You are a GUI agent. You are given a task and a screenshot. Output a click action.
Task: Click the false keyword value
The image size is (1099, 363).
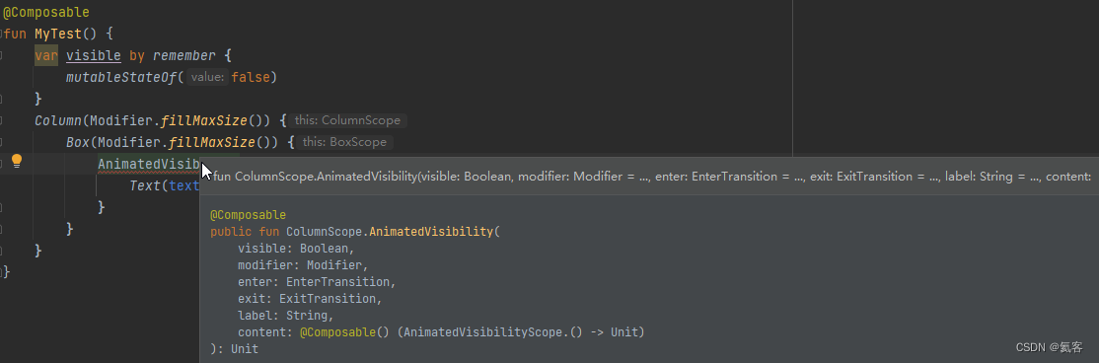click(x=251, y=77)
